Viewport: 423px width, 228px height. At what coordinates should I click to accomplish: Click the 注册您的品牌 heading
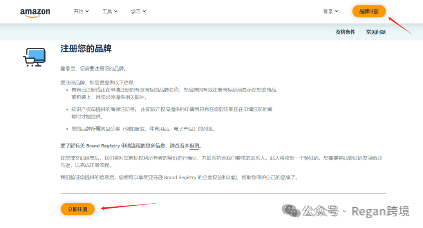(86, 49)
